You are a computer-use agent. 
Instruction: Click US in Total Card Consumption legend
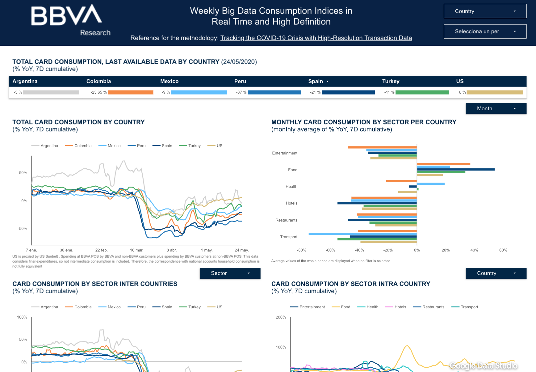point(215,146)
